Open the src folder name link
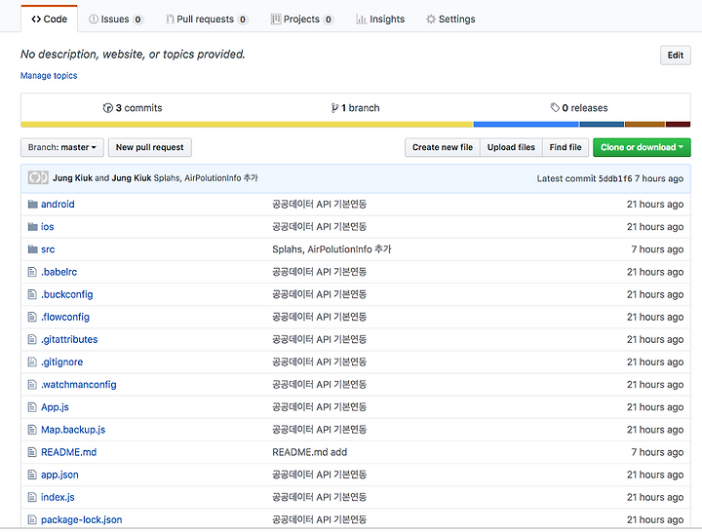The width and height of the screenshot is (702, 532). click(48, 249)
